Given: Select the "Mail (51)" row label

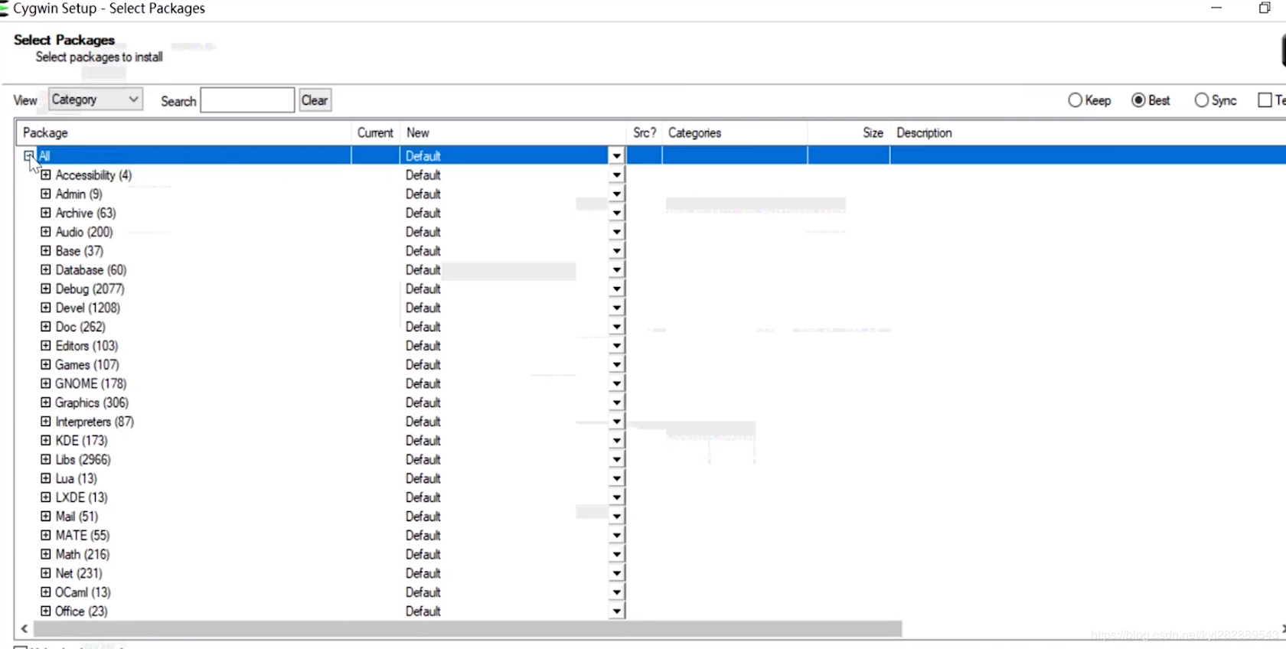Looking at the screenshot, I should tap(77, 517).
